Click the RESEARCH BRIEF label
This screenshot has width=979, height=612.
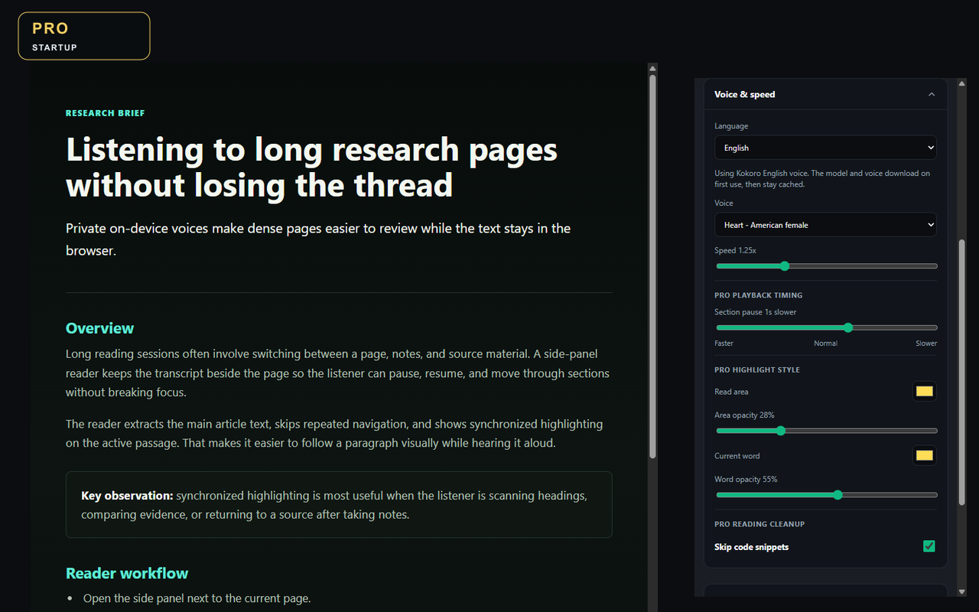pos(105,113)
